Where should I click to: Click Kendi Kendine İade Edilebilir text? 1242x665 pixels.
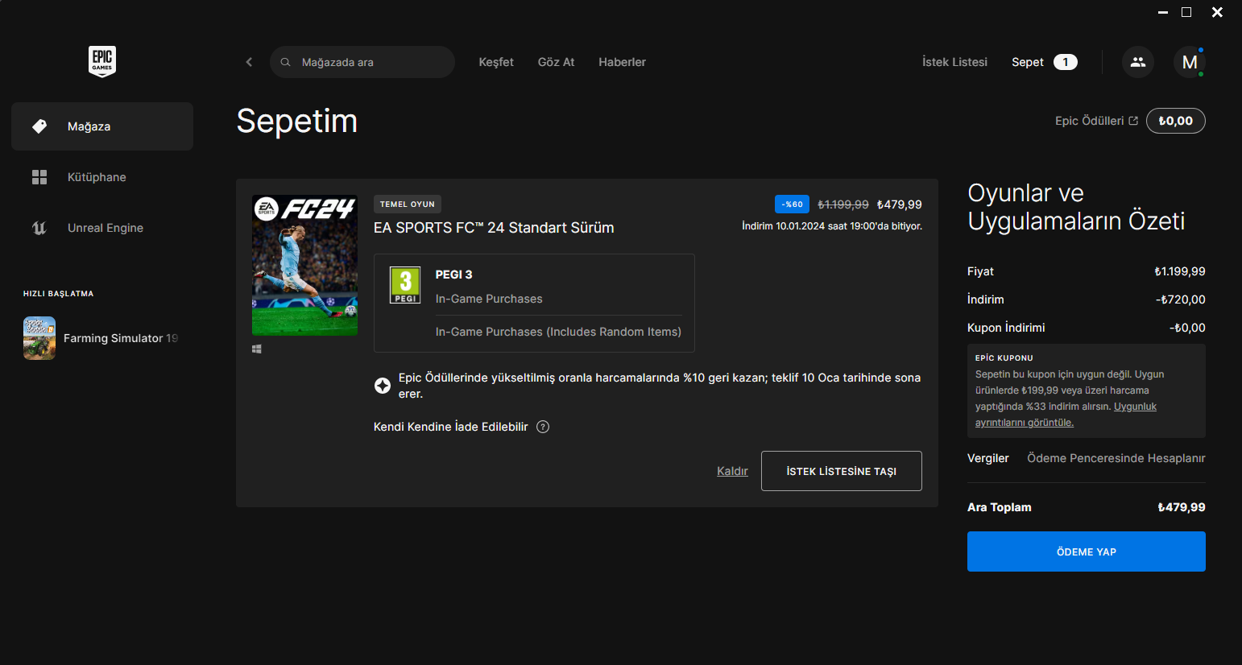pos(451,427)
